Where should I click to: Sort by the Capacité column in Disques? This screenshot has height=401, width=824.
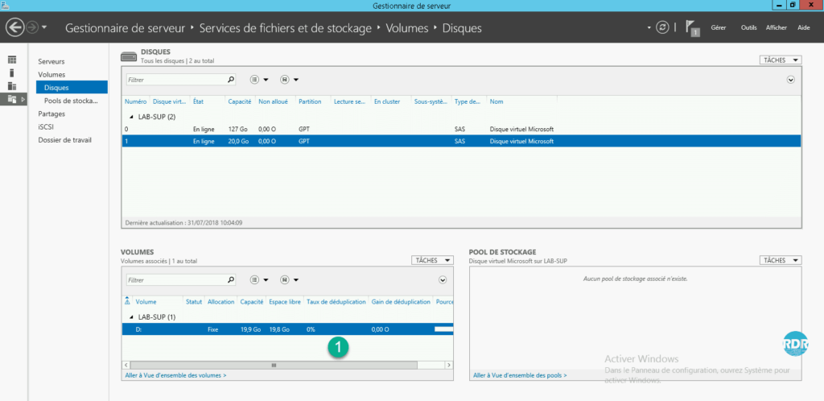(240, 101)
